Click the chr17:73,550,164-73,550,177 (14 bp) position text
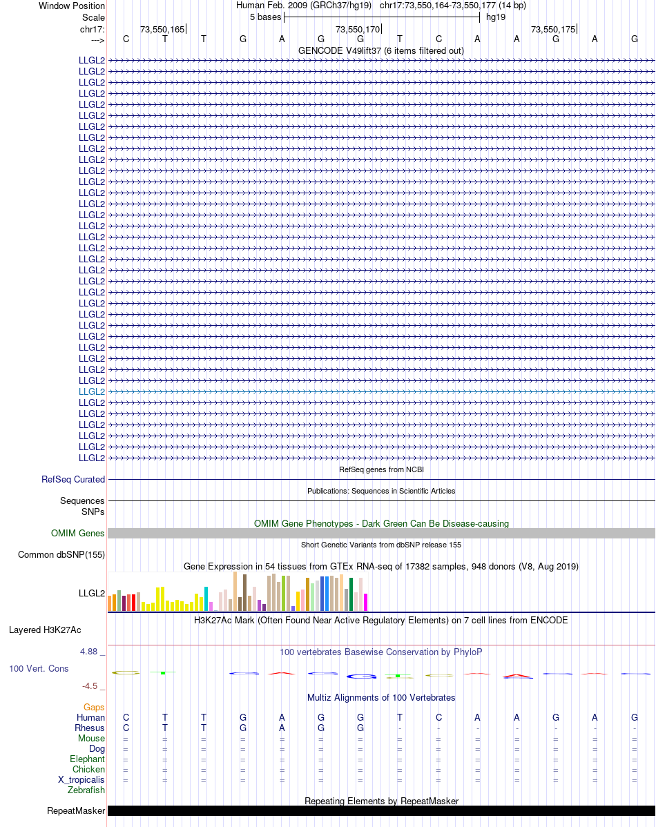This screenshot has height=827, width=656. coord(453,6)
